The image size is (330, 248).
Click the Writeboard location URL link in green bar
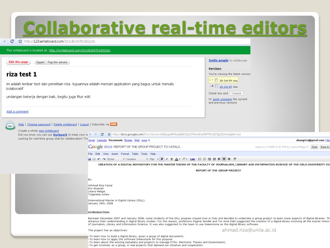[x=80, y=50]
